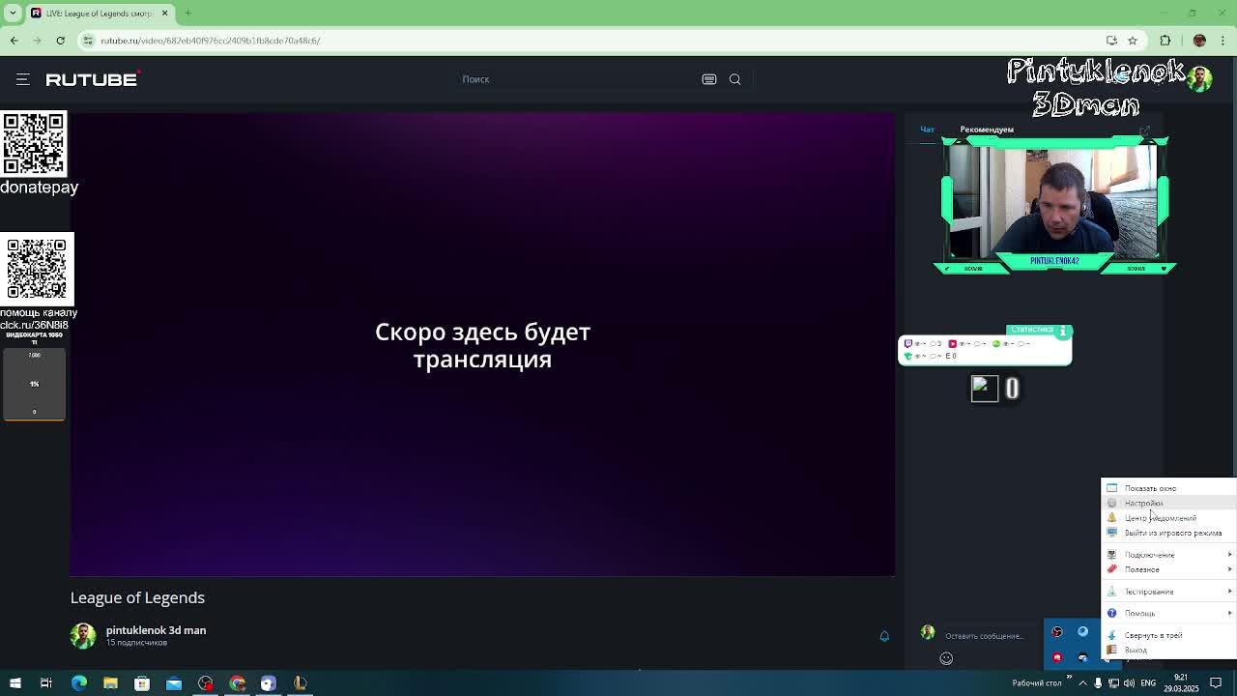The height and width of the screenshot is (696, 1237).
Task: Open the channel avatar next to pintuklenok
Action: (83, 635)
